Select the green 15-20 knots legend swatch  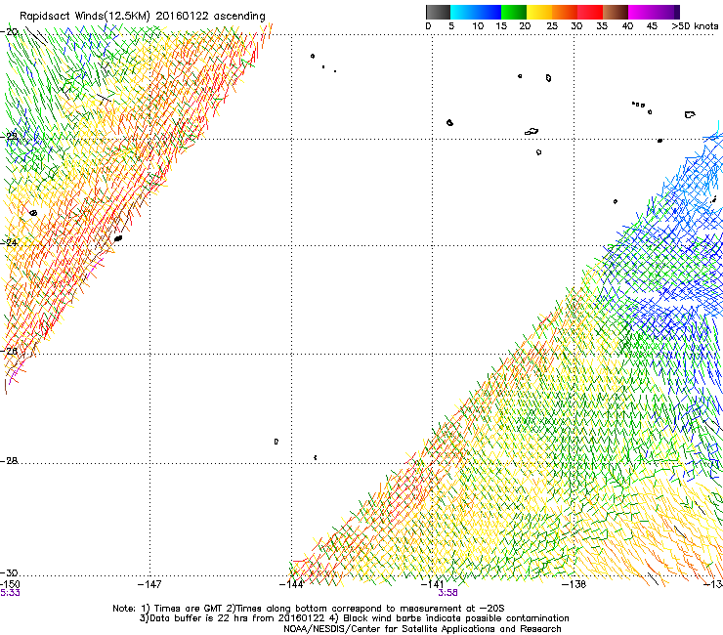(x=514, y=12)
